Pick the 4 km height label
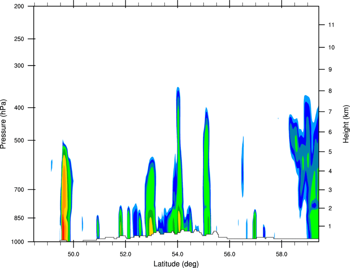 [x=330, y=171]
